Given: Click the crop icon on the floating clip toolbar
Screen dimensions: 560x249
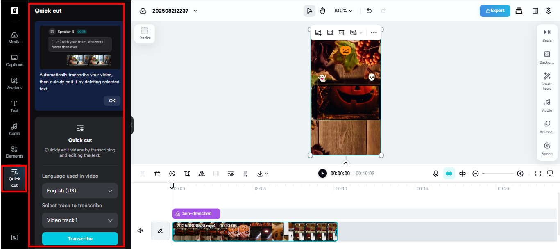Looking at the screenshot, I should click(x=341, y=32).
